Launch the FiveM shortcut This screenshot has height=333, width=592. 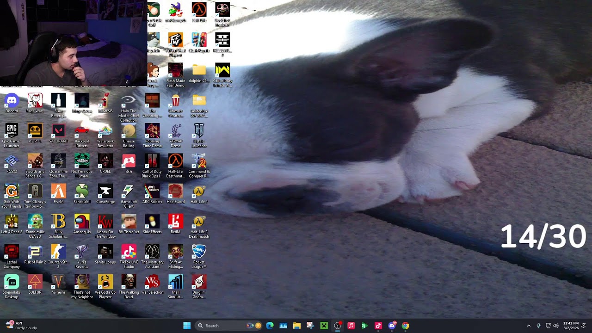click(x=58, y=193)
